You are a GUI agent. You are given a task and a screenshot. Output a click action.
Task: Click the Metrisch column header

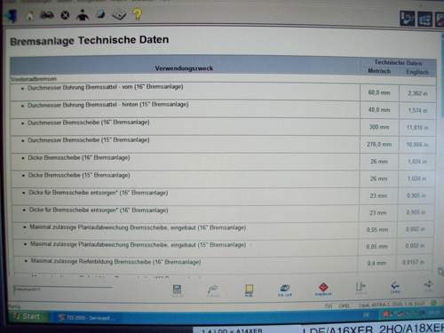(x=379, y=71)
